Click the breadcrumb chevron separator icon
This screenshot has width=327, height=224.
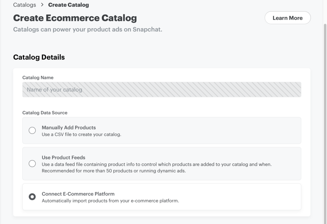[42, 5]
